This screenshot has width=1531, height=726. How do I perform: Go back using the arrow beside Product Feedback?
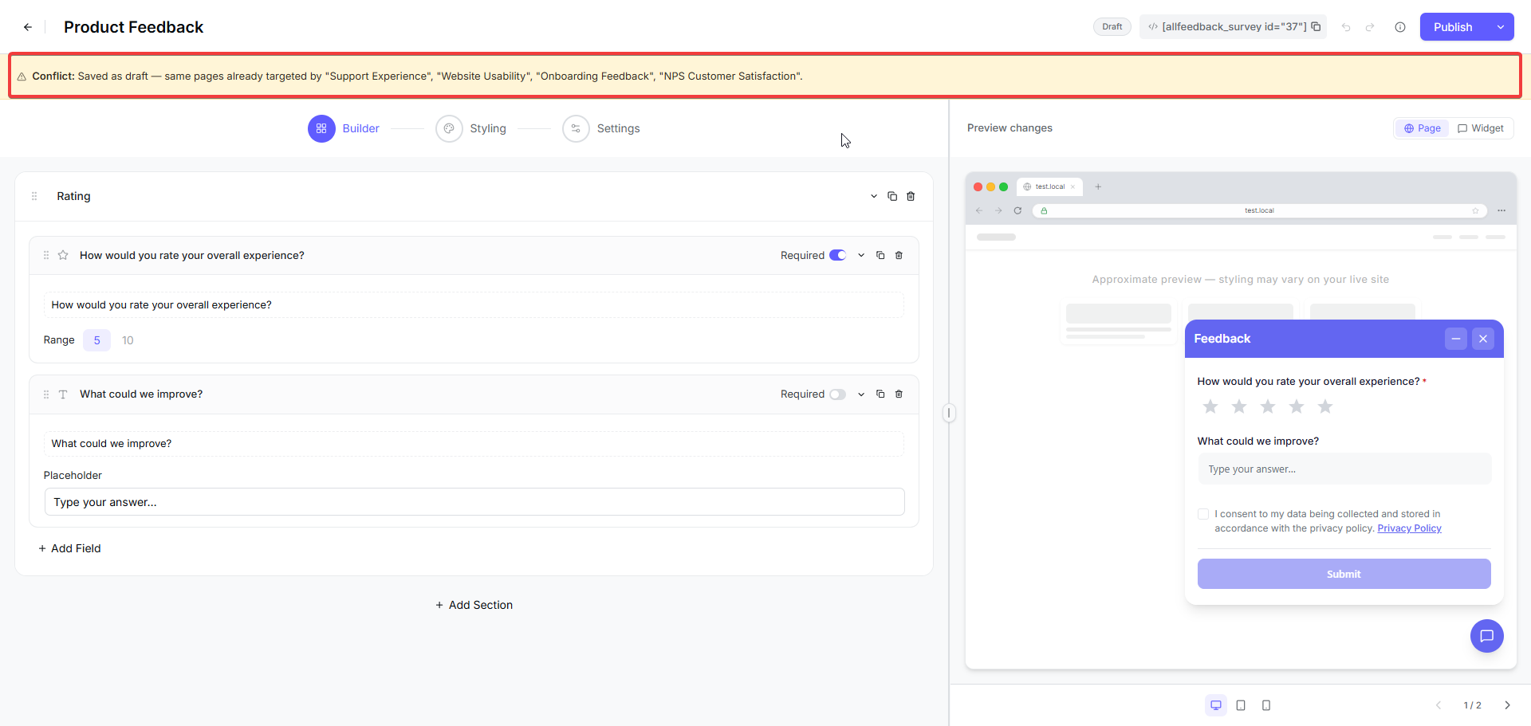28,27
